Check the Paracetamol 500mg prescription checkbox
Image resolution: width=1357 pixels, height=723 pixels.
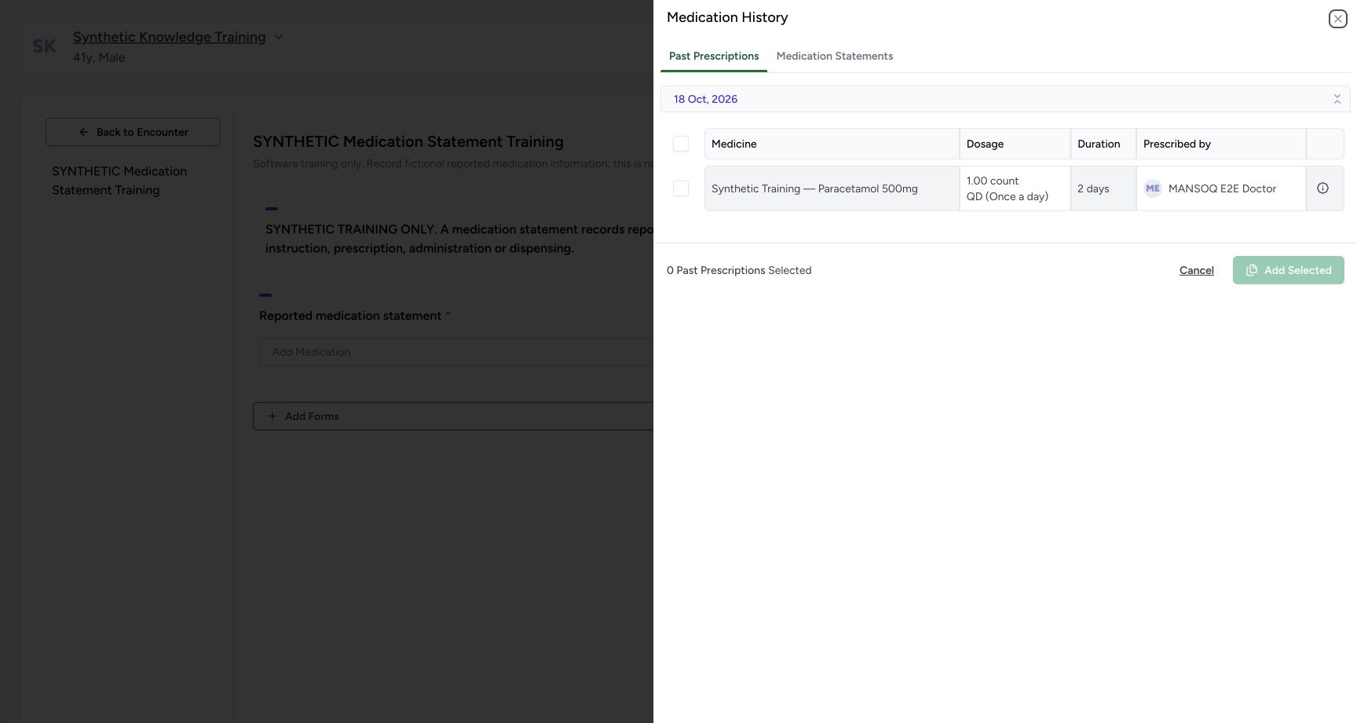click(x=681, y=188)
